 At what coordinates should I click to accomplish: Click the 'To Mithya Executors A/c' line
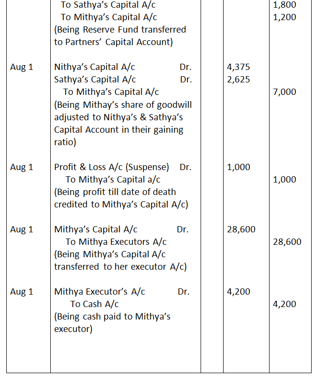click(116, 242)
